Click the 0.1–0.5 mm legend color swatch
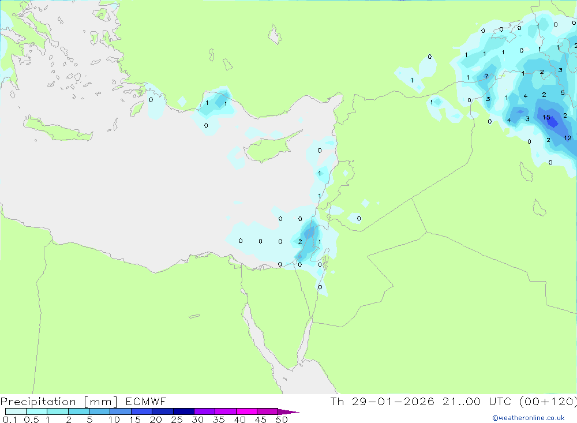Image resolution: width=577 pixels, height=423 pixels. 16,411
